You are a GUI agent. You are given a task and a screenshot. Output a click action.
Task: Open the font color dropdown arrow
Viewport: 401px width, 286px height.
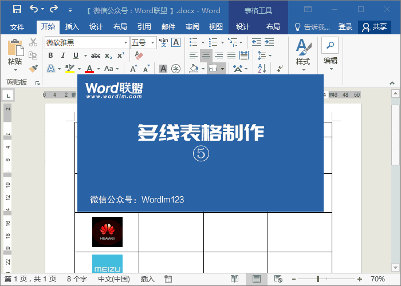pyautogui.click(x=99, y=69)
